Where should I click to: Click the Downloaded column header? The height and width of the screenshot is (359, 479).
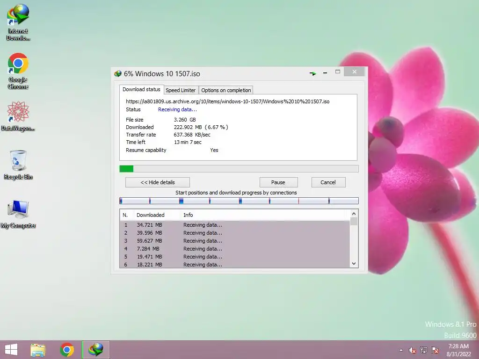(x=157, y=215)
